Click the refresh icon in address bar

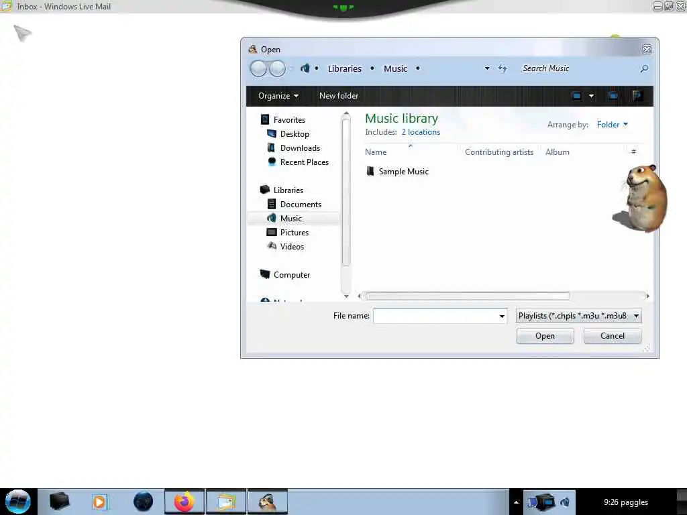pyautogui.click(x=503, y=68)
